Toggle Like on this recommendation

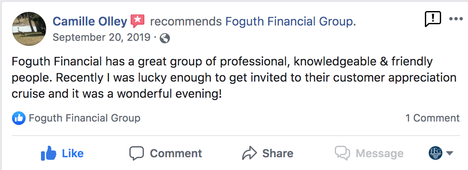[x=62, y=153]
